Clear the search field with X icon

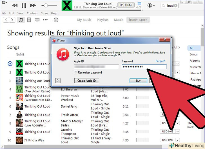click(176, 6)
